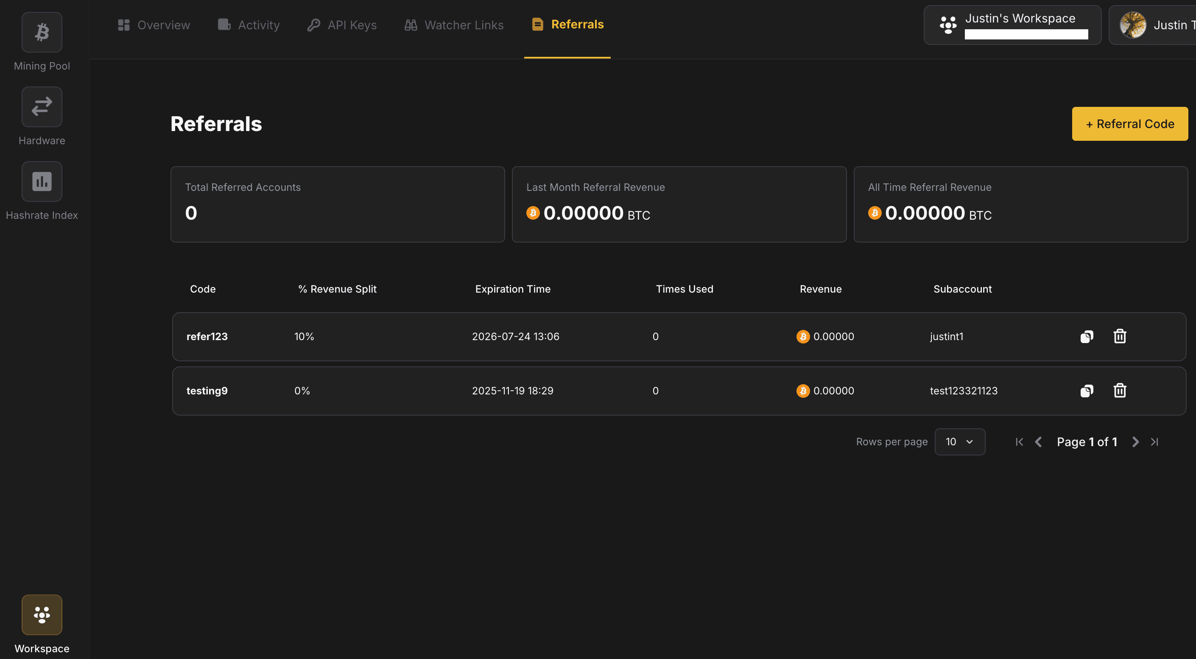Copy the refer123 referral code
This screenshot has width=1196, height=659.
[1087, 336]
